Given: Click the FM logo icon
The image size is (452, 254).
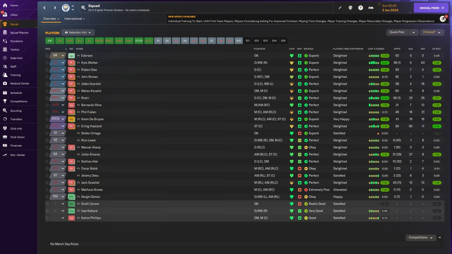Looking at the screenshot, I should 371,8.
